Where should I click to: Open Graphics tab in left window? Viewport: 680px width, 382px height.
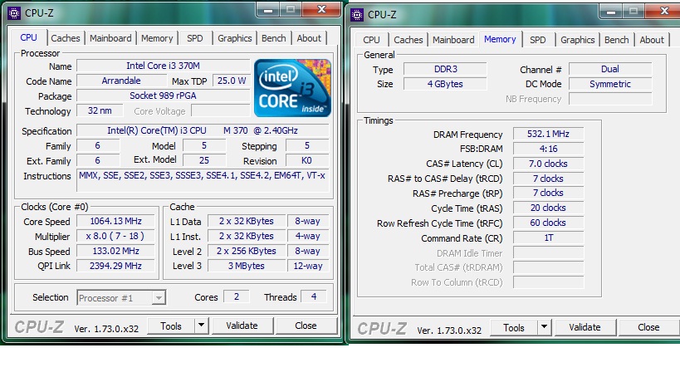click(235, 38)
